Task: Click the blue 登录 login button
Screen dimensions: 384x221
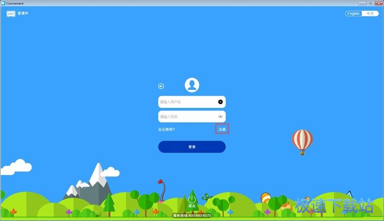Action: tap(192, 147)
